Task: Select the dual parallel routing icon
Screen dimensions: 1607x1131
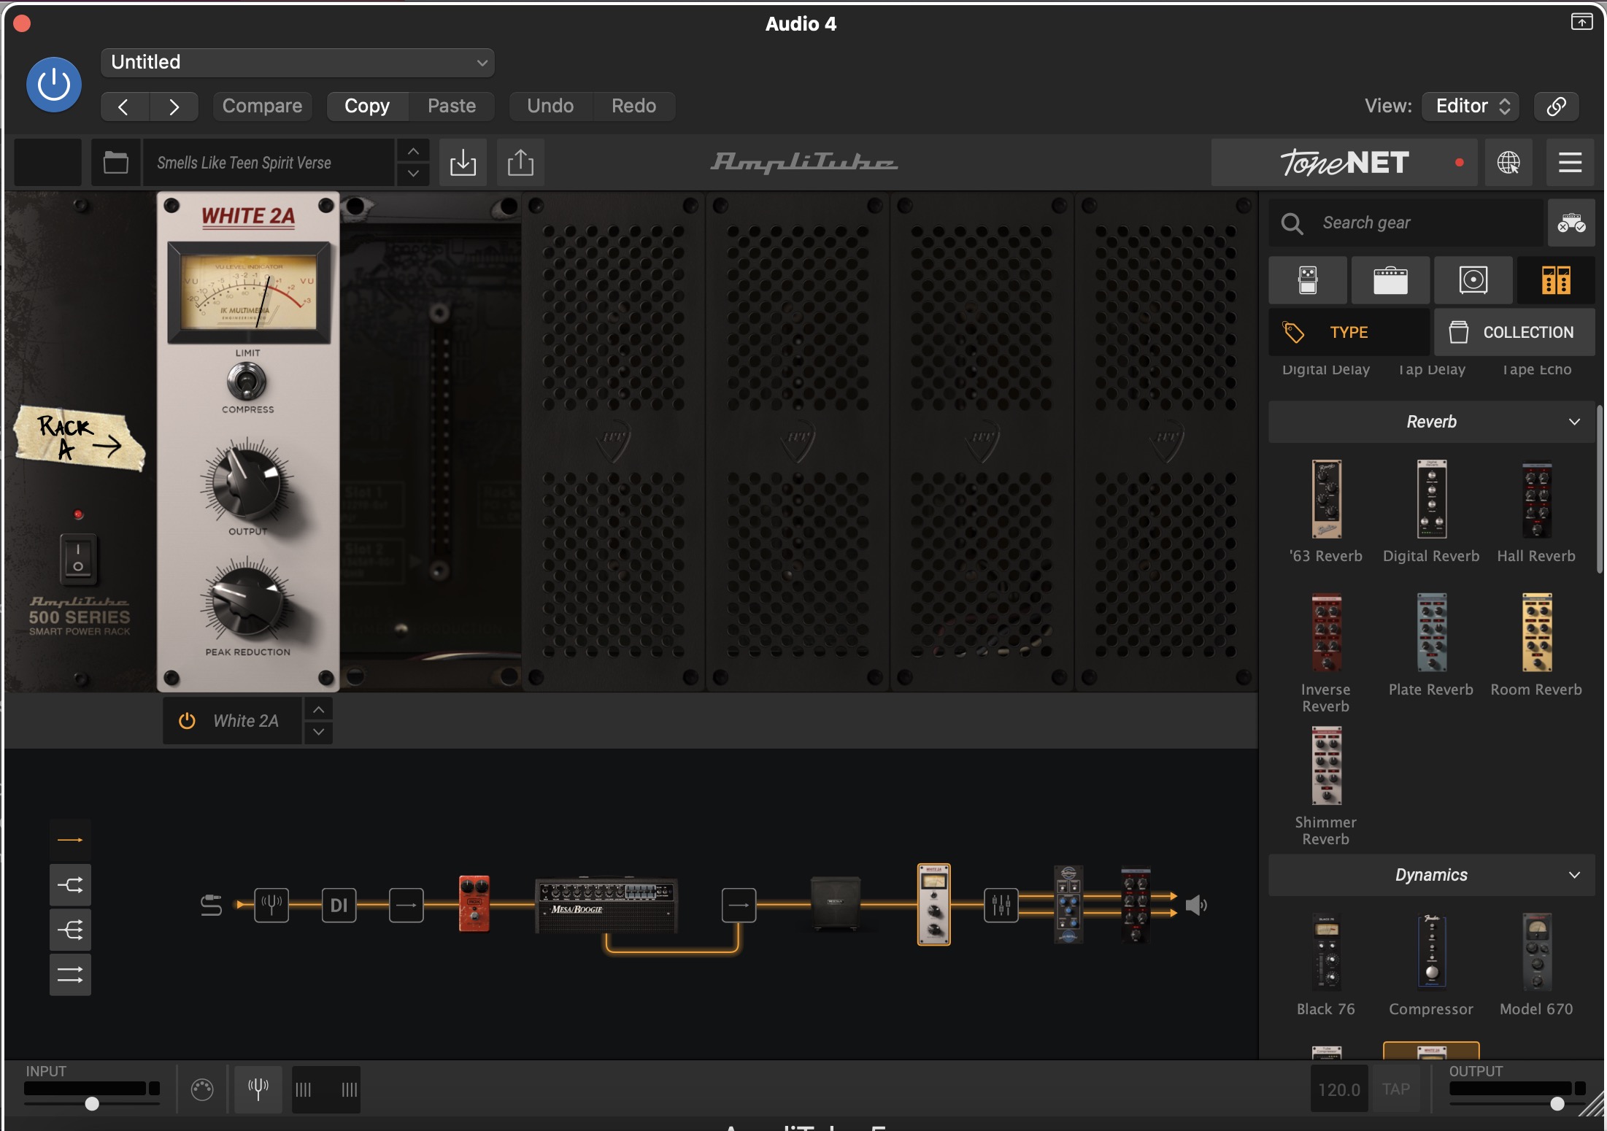Action: coord(70,974)
